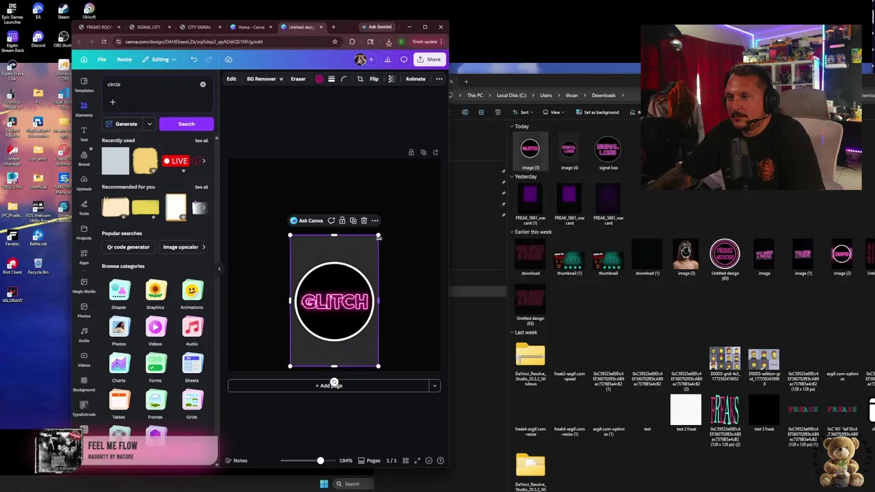This screenshot has width=875, height=492.
Task: Open the Apps sidebar panel
Action: [x=84, y=257]
